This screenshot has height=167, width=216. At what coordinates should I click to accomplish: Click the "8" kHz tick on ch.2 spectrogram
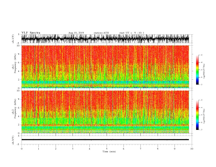(x=19, y=99)
